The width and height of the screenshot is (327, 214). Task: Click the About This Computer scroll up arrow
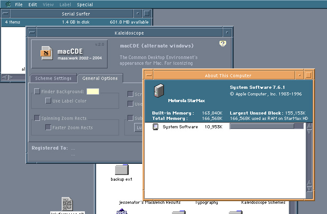pyautogui.click(x=310, y=127)
